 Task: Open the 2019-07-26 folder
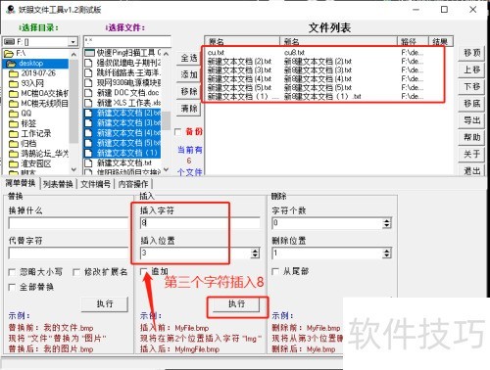tap(38, 73)
